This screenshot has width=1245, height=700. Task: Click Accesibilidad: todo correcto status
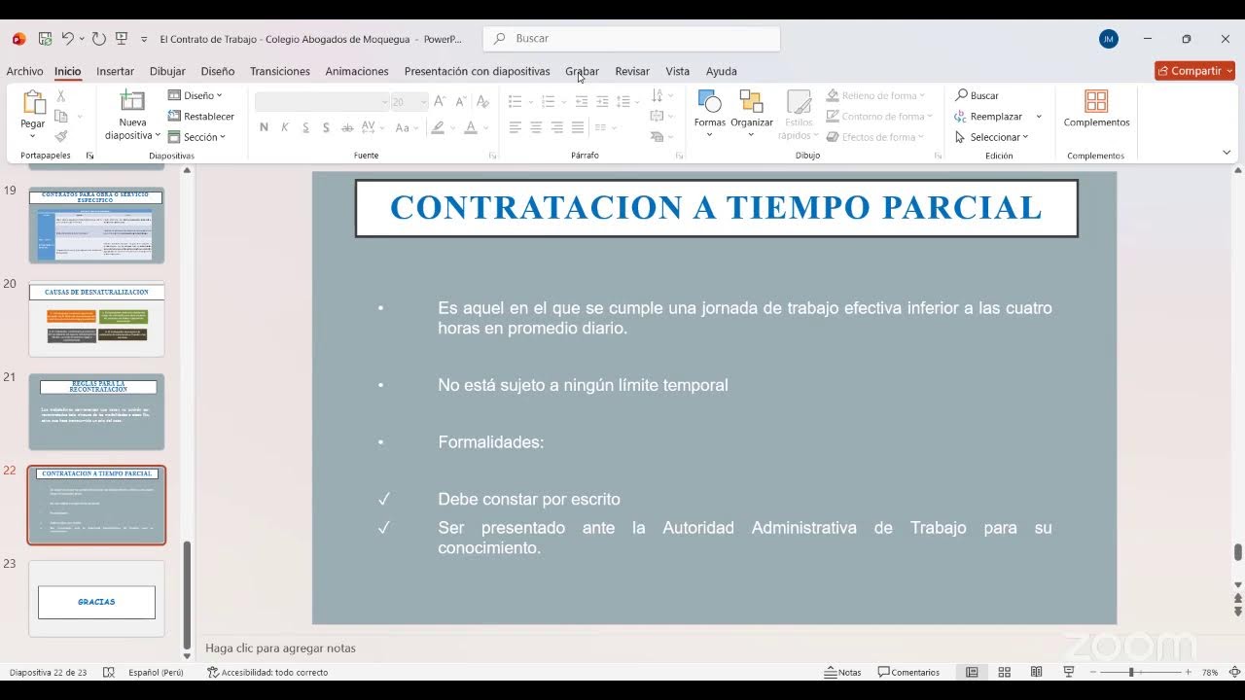(267, 672)
